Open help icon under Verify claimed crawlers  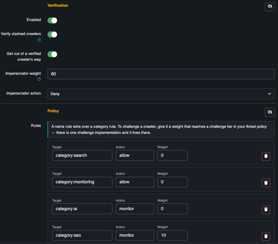click(39, 40)
